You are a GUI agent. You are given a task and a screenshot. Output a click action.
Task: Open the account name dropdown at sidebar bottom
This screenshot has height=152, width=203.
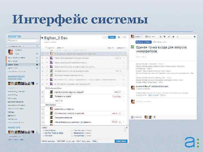(15, 137)
